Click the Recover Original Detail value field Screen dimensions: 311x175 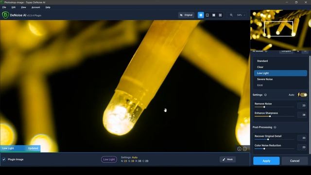point(302,138)
